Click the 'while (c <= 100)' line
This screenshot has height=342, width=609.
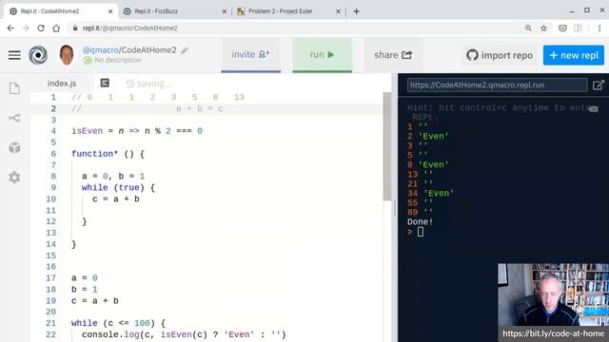point(118,323)
